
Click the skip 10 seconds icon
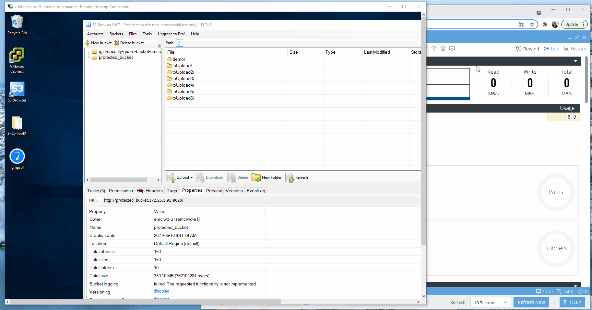coord(434,49)
